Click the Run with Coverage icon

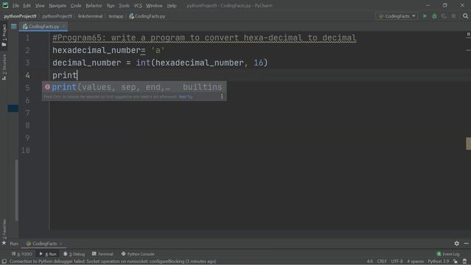[444, 16]
